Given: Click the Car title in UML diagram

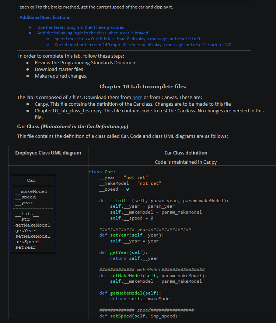Looking at the screenshot, I should (31, 180).
